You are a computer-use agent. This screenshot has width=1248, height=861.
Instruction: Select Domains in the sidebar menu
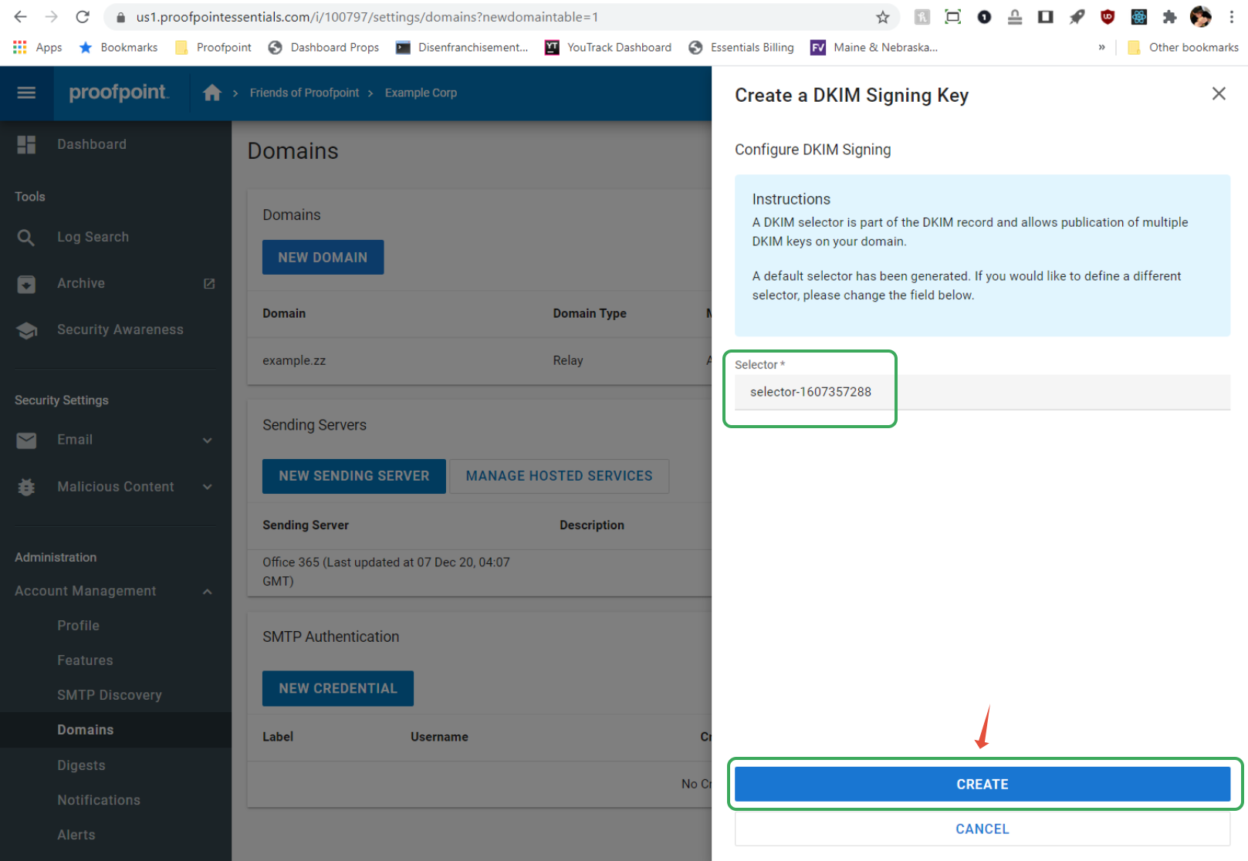coord(85,729)
